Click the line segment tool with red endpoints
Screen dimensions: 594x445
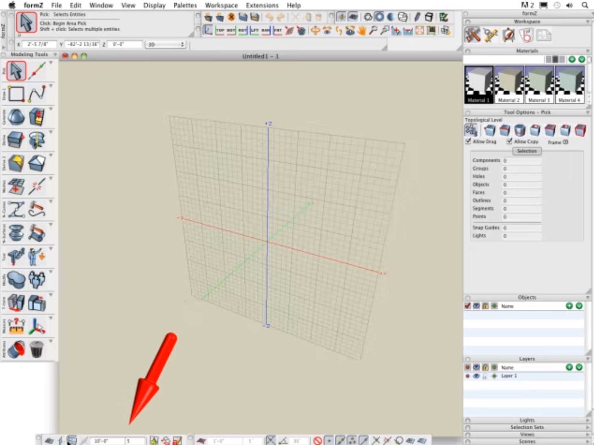[37, 71]
